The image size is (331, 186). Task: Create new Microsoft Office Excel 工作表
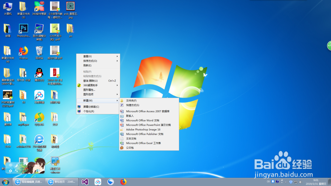[x=149, y=143]
